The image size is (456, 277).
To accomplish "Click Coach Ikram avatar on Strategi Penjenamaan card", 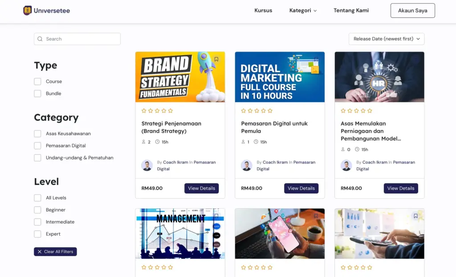I will (147, 166).
